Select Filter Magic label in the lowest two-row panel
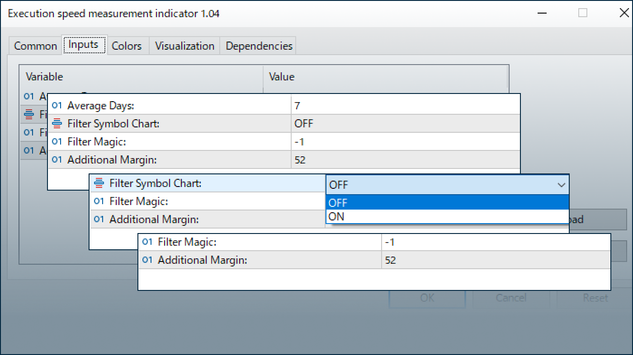Image resolution: width=633 pixels, height=355 pixels. click(187, 242)
